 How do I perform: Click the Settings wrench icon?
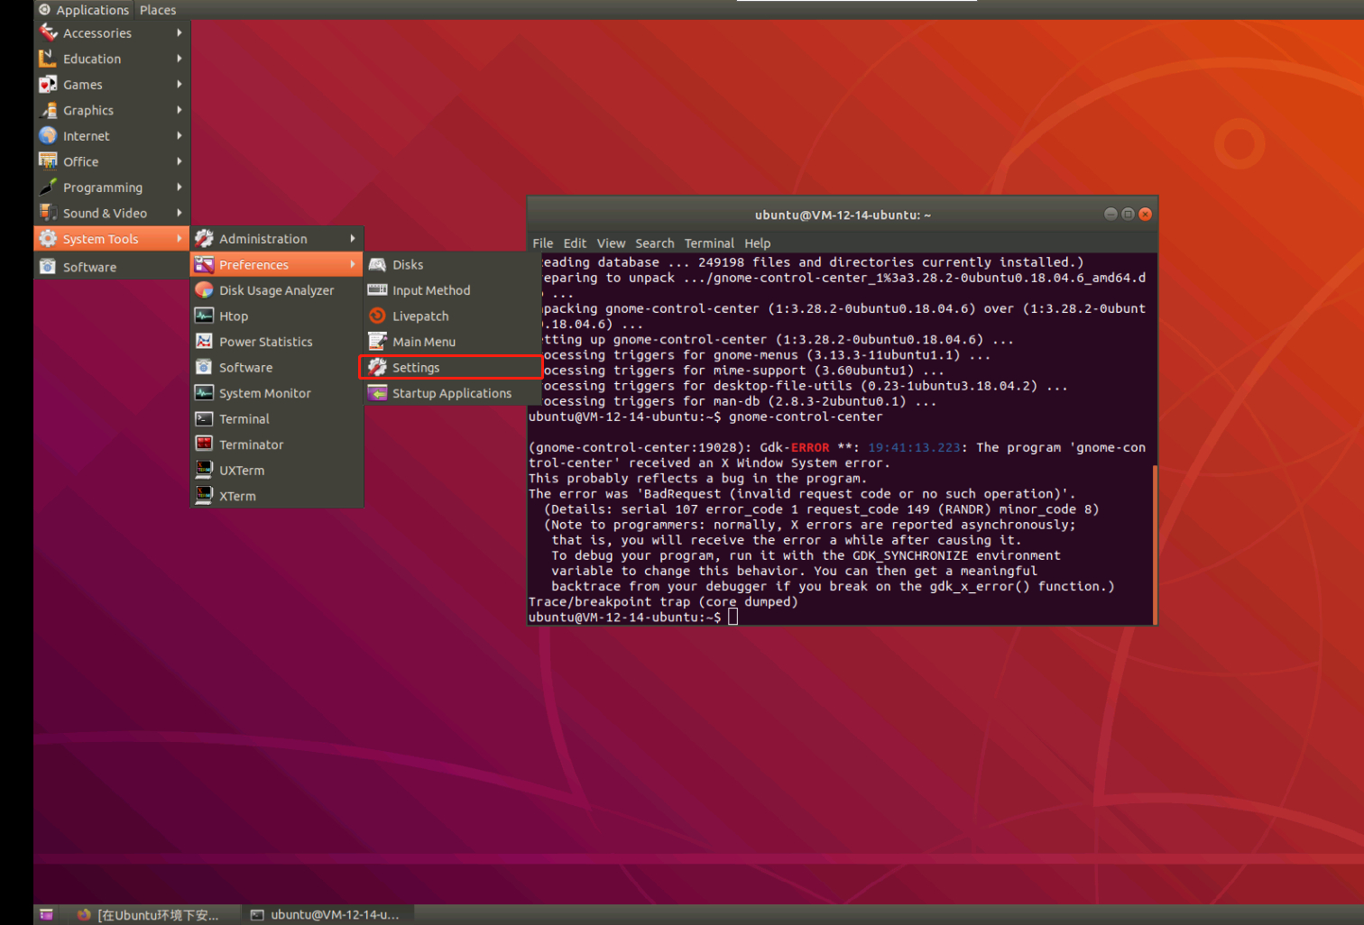tap(377, 367)
